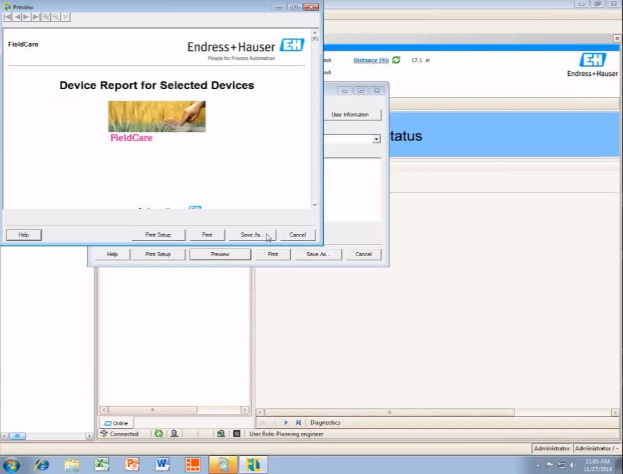Click scroll down arrow in Preview pane

[x=315, y=205]
